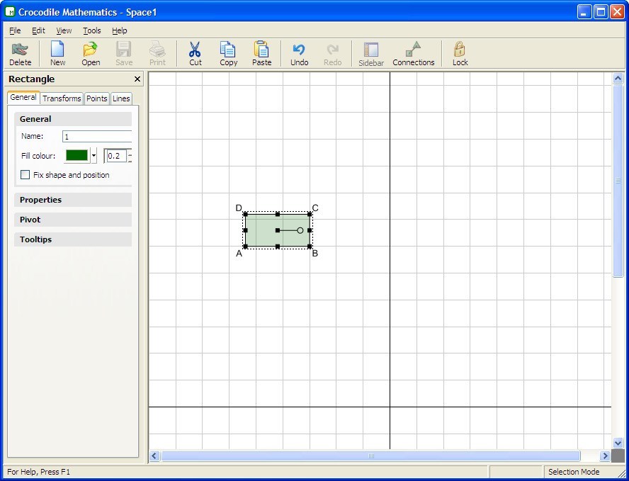Click the Paste clipboard icon
629x481 pixels.
click(261, 50)
